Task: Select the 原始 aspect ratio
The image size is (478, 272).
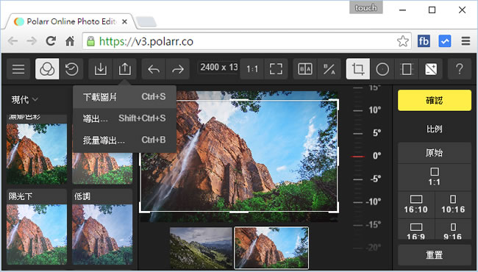Action: 435,153
